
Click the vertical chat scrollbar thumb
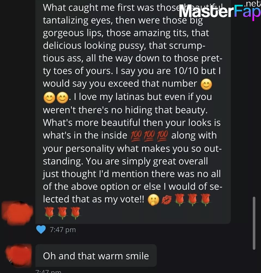coord(254,223)
